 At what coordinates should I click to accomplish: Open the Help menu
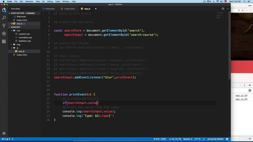[x=74, y=2]
